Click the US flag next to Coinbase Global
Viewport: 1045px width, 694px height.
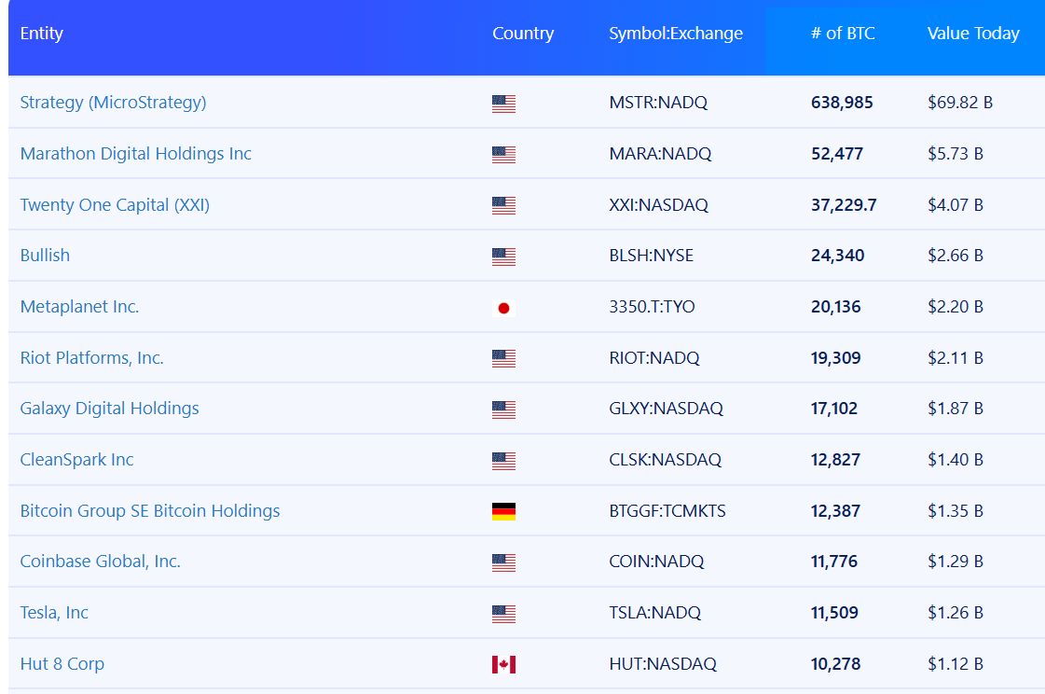click(x=503, y=562)
